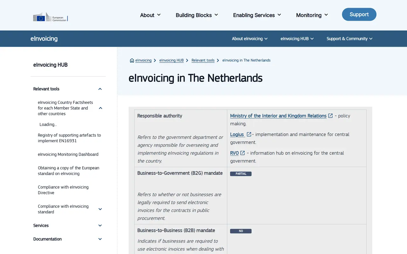Open Ministry of the Interior and Kingdom Relations link
The height and width of the screenshot is (254, 407).
[x=278, y=116]
